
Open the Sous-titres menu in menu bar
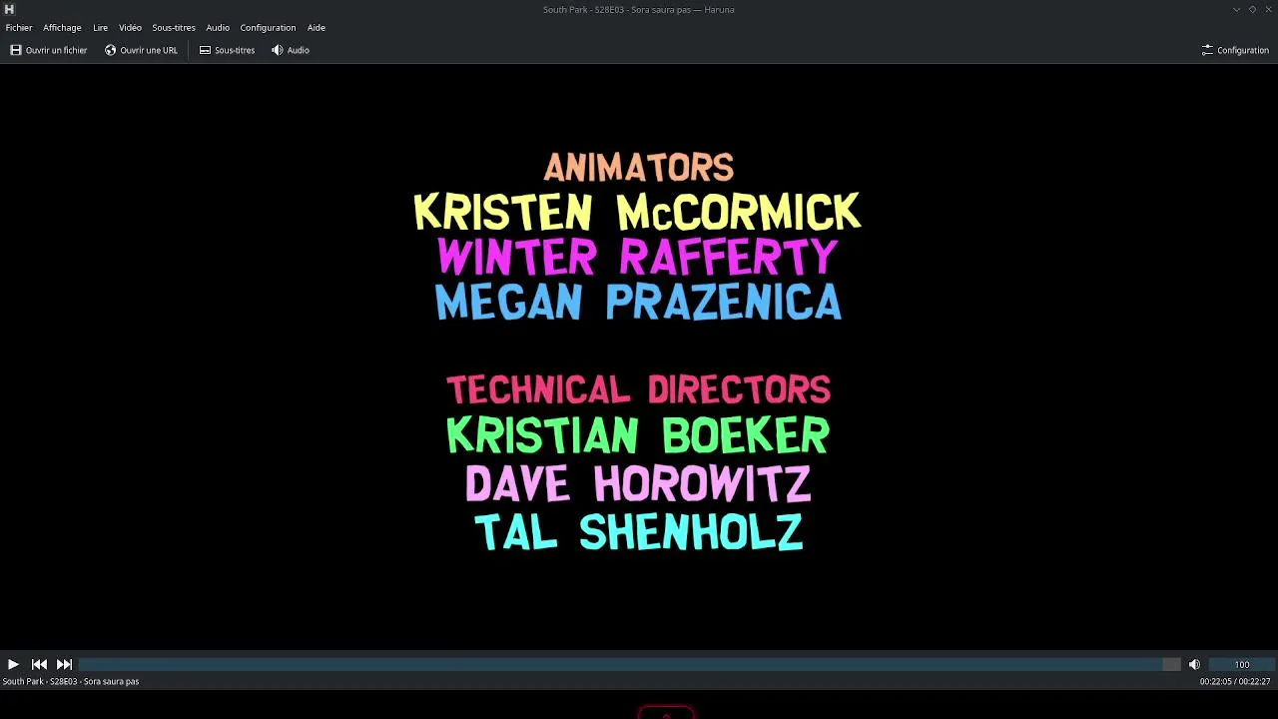click(x=174, y=28)
